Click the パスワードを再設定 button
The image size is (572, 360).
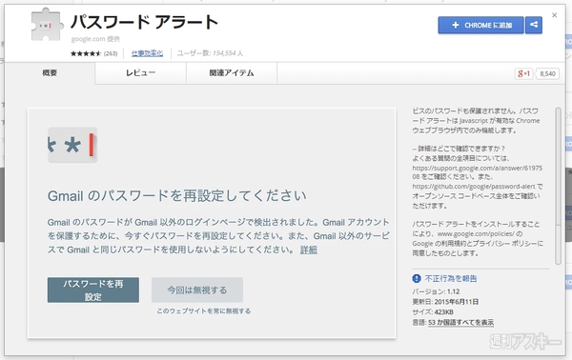pyautogui.click(x=93, y=290)
